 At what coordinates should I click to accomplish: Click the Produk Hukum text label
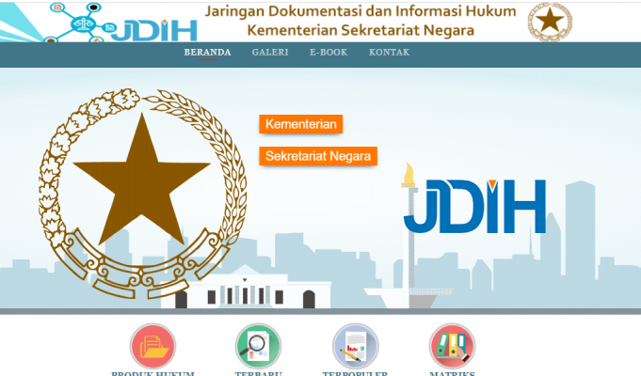click(x=152, y=373)
